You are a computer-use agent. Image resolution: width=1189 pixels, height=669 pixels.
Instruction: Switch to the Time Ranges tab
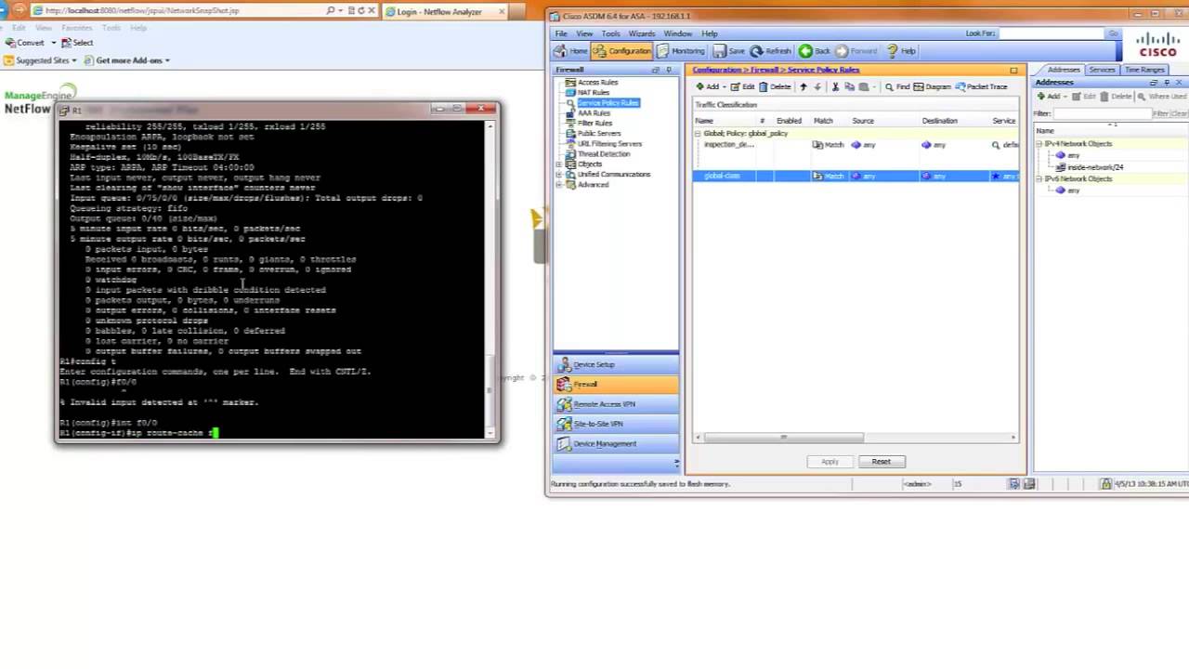tap(1144, 70)
